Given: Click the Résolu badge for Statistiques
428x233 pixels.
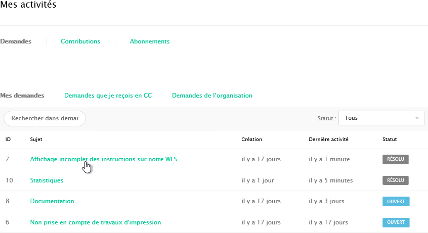Looking at the screenshot, I should pos(395,180).
